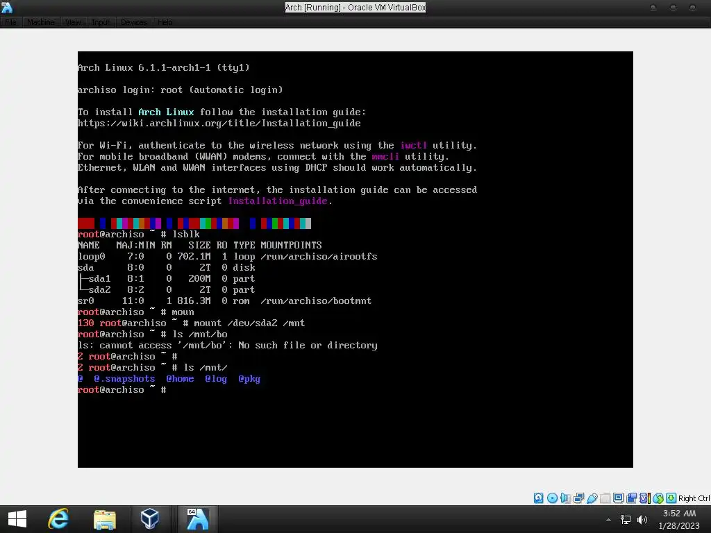Viewport: 711px width, 533px height.
Task: Click the display settings status icon
Action: click(x=618, y=498)
